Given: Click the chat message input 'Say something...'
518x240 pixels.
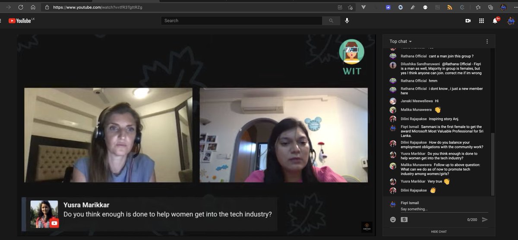Looking at the screenshot, I should click(444, 209).
